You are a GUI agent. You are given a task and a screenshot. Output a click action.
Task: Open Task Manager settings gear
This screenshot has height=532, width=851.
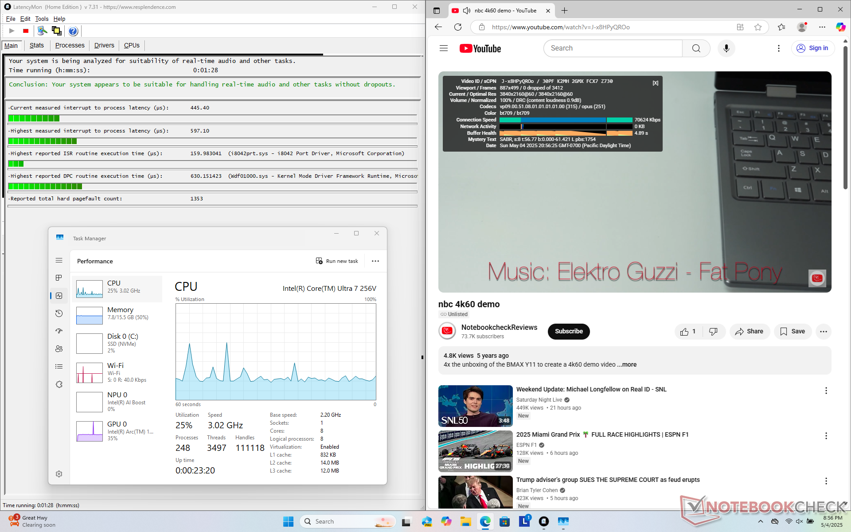[59, 474]
